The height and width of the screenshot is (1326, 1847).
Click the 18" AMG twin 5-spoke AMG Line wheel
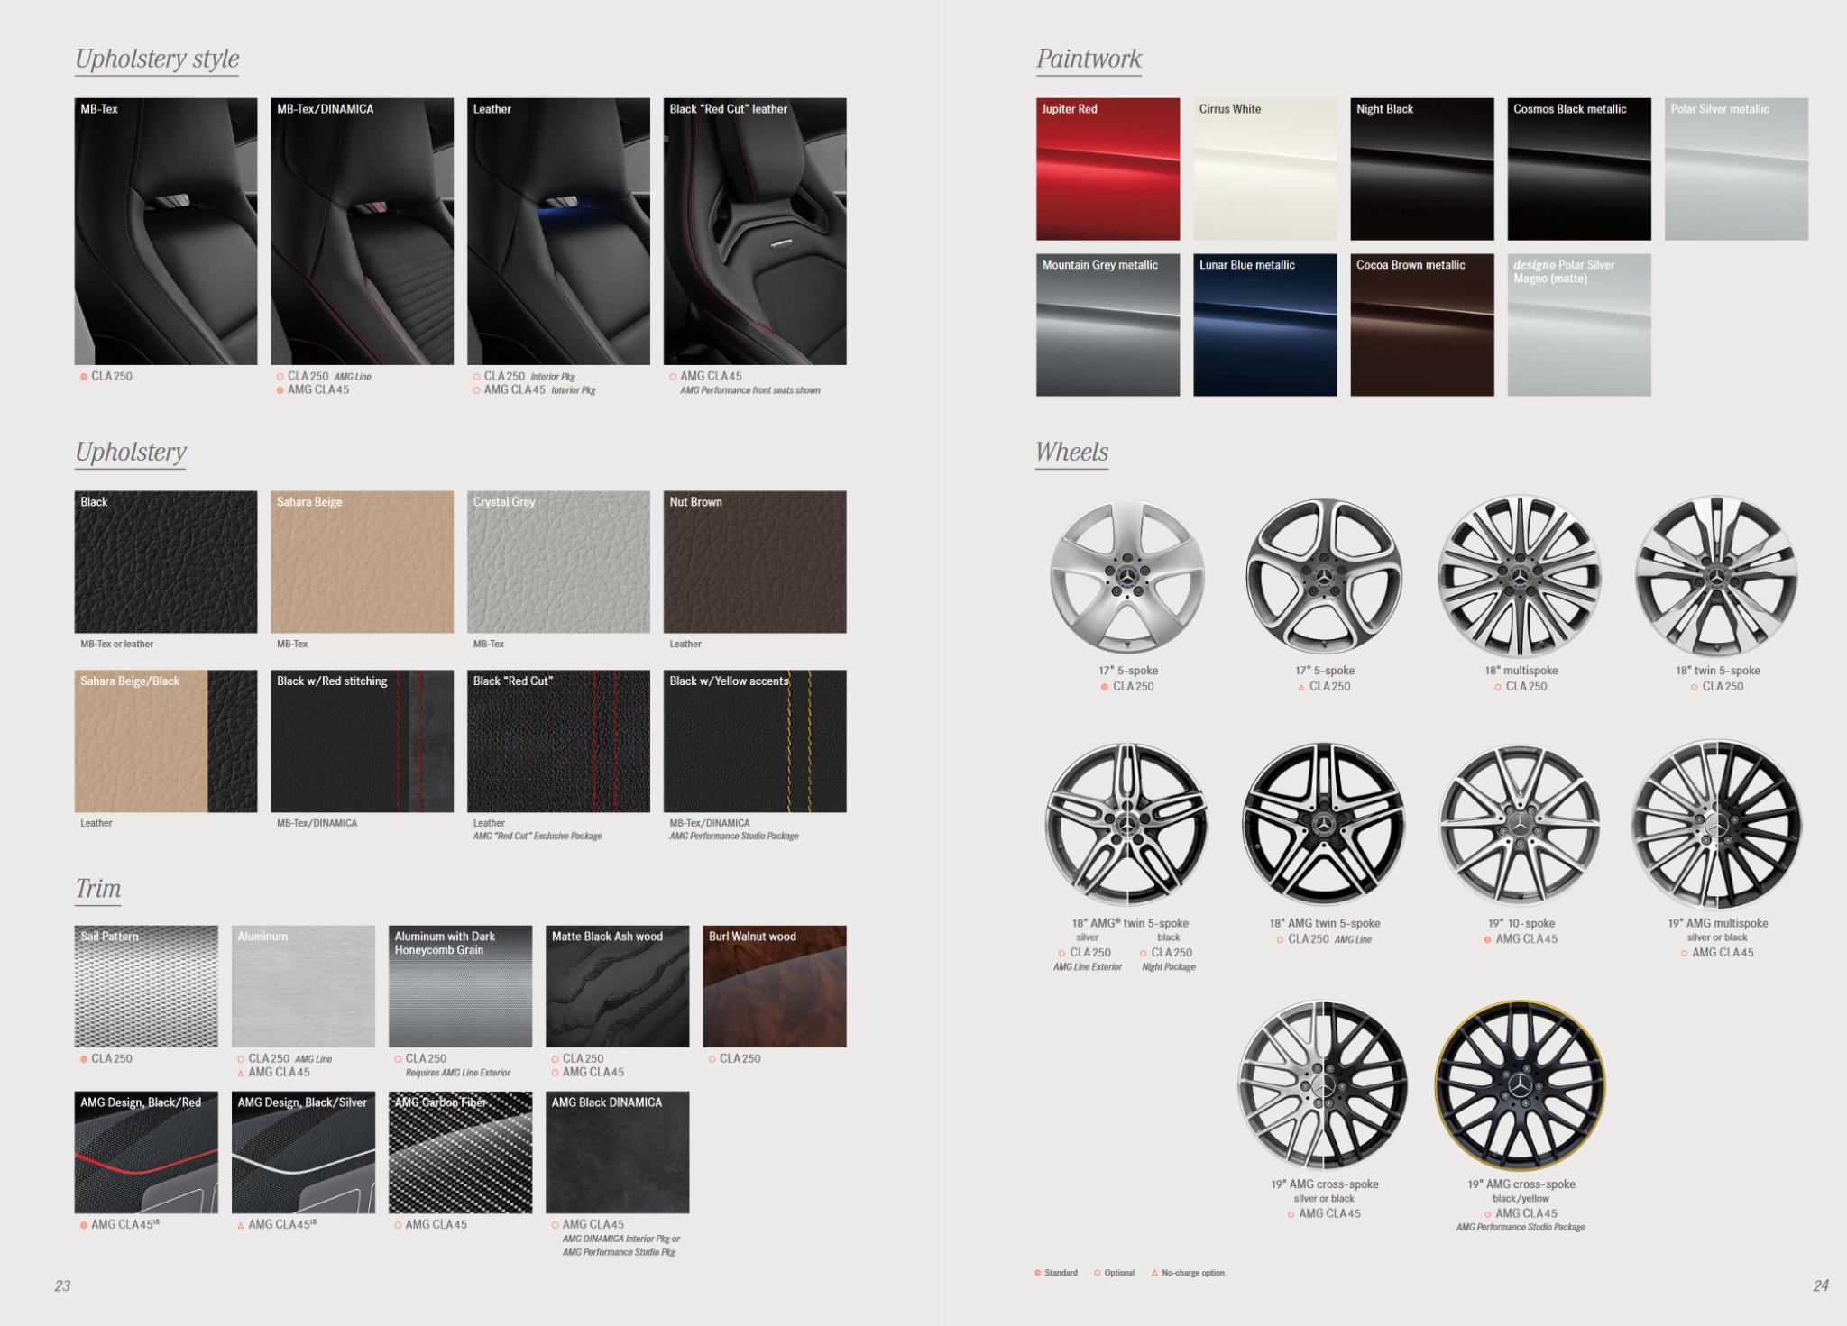[1324, 824]
